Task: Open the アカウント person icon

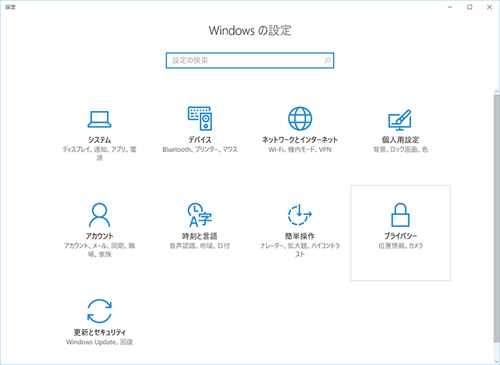Action: [x=99, y=215]
